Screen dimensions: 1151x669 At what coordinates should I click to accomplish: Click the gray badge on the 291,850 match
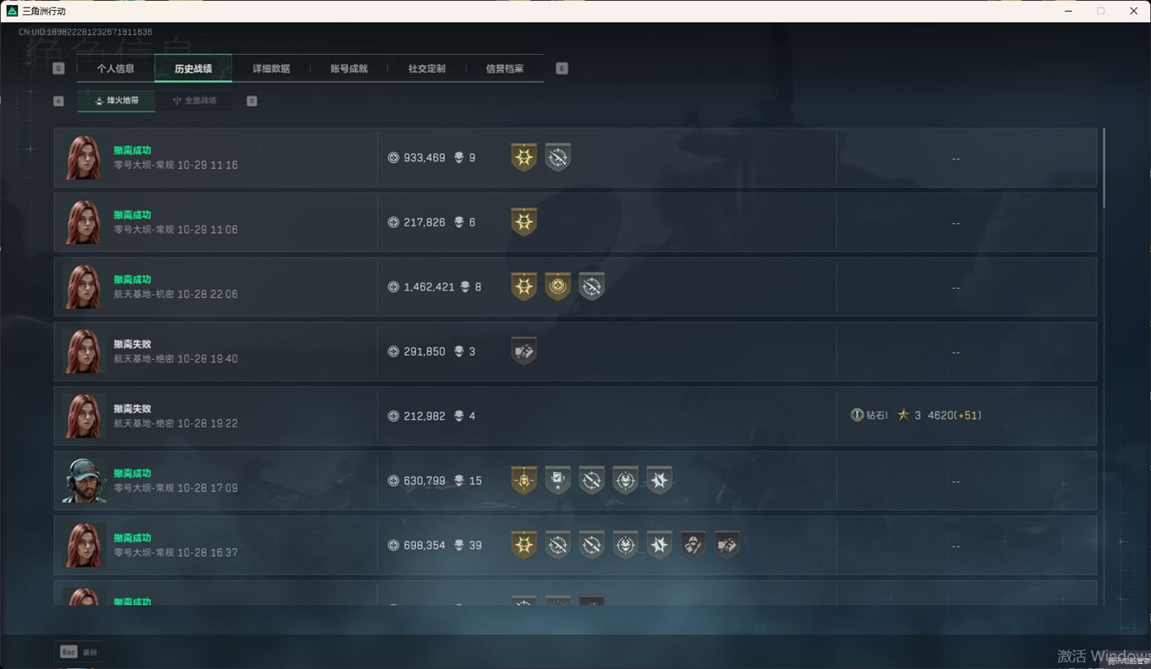click(523, 351)
